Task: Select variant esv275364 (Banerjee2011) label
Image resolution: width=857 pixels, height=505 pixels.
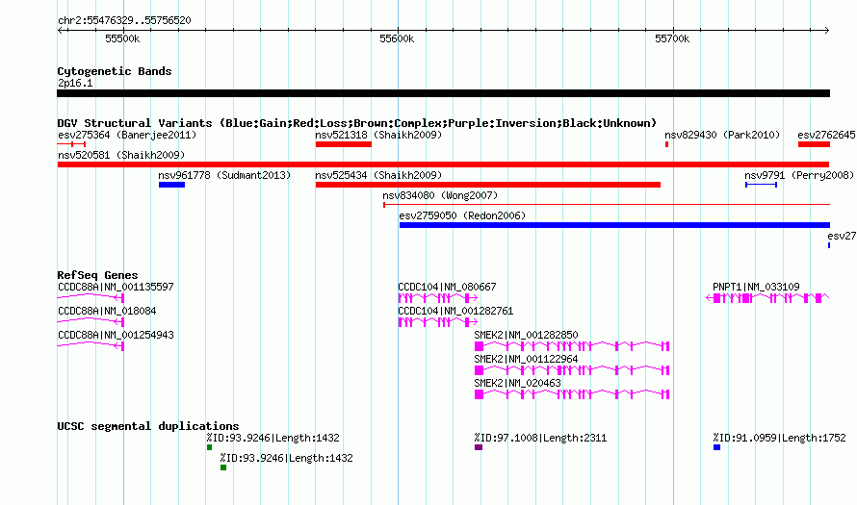Action: point(127,135)
